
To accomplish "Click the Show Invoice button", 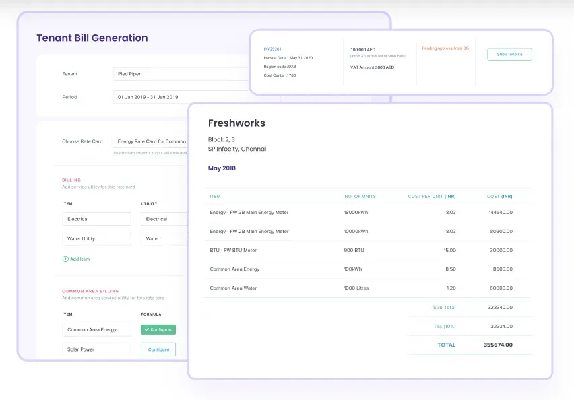I will coord(509,55).
